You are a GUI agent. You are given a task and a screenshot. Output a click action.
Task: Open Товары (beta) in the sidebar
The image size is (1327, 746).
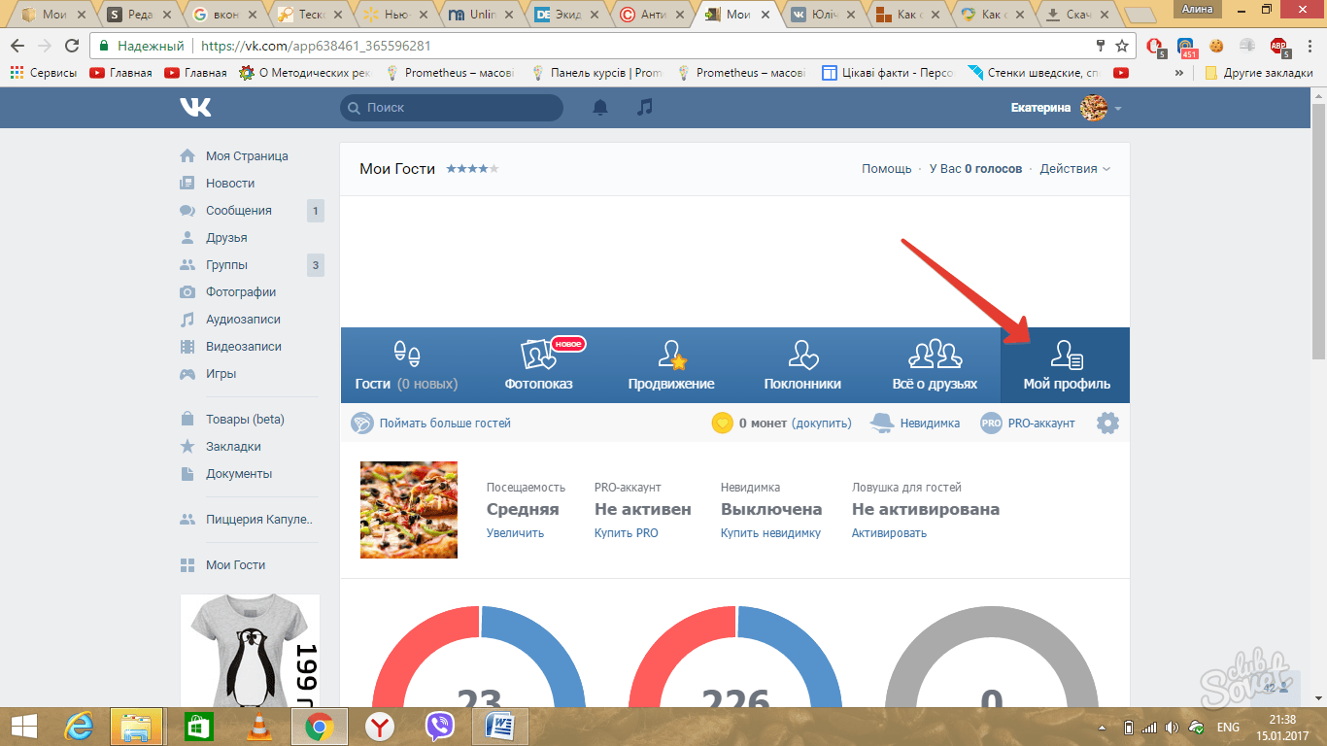[x=245, y=420]
